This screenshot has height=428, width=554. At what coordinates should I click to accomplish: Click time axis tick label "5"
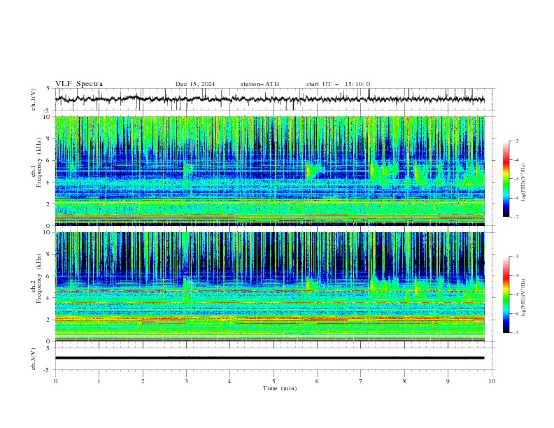pos(274,381)
